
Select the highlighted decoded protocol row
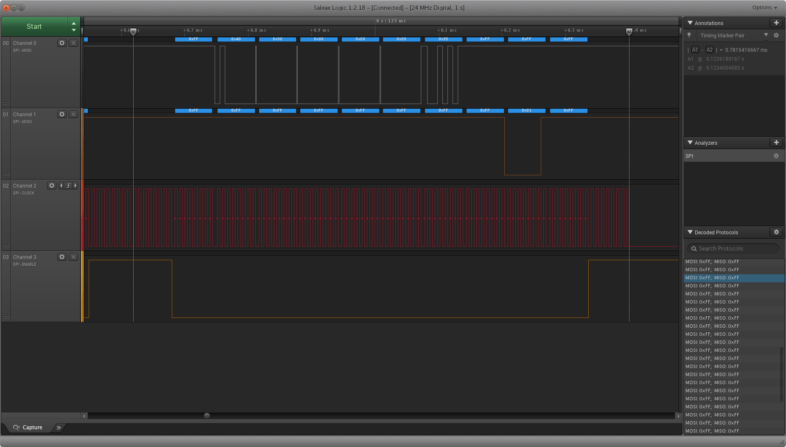tap(734, 278)
